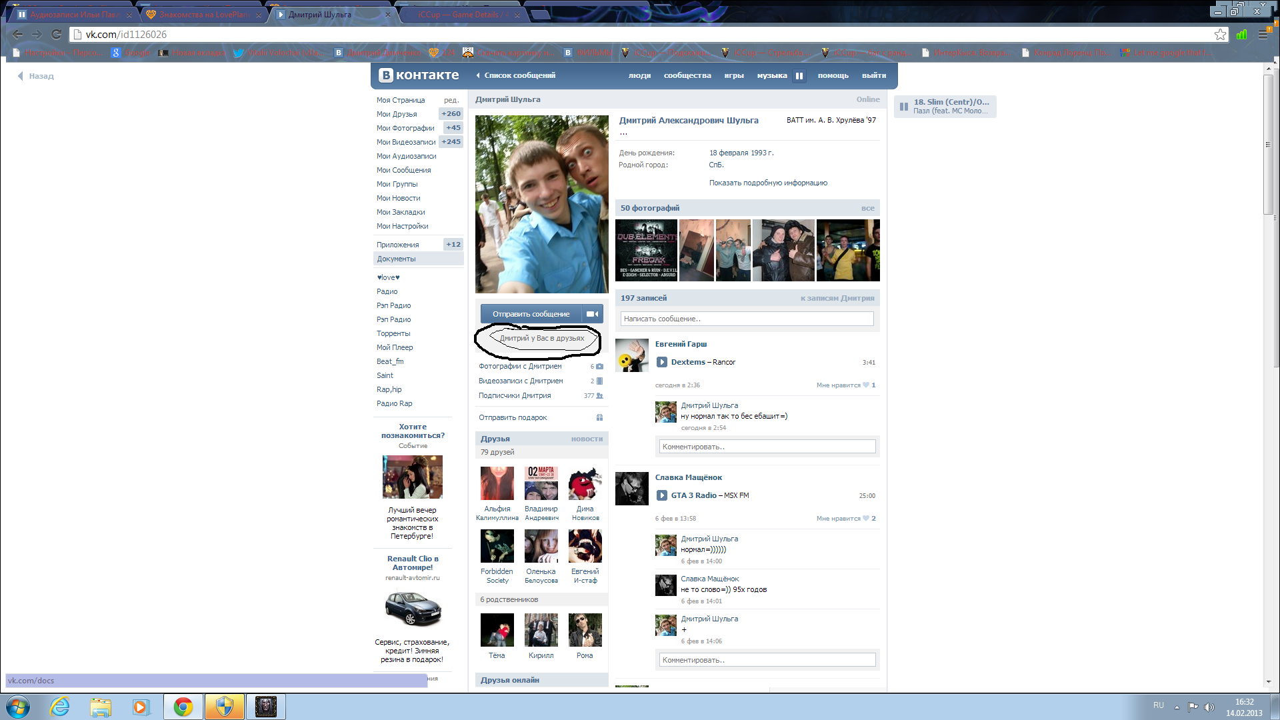The image size is (1280, 720).
Task: Pause the 18. Slim (Centr) player widget
Action: pyautogui.click(x=904, y=107)
